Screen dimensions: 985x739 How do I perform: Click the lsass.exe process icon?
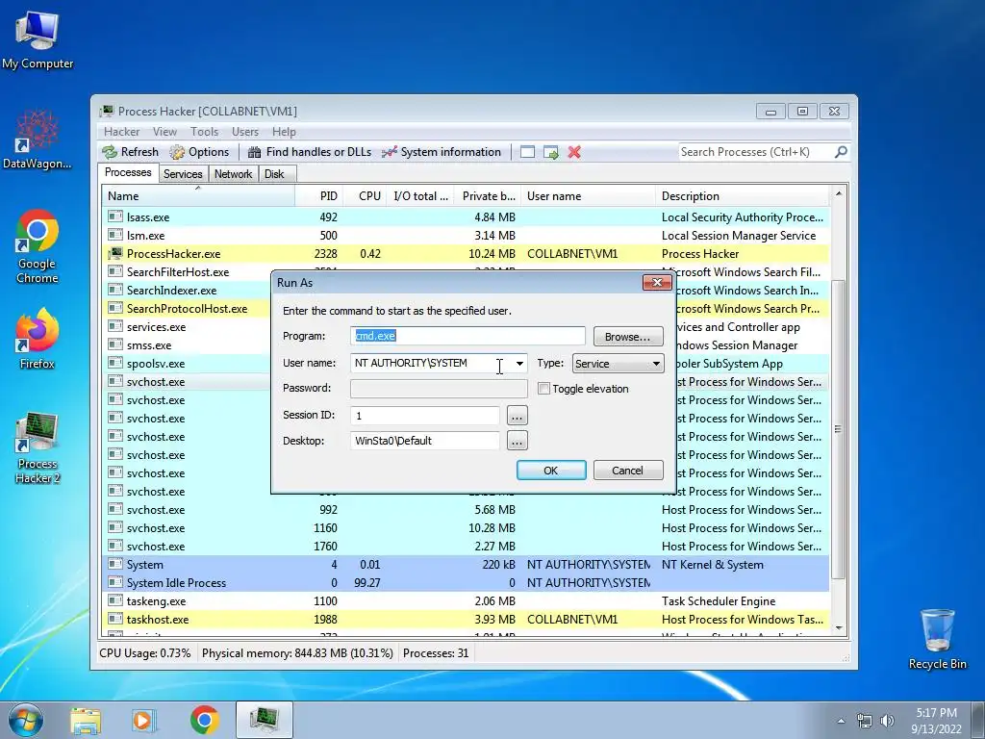[x=115, y=217]
